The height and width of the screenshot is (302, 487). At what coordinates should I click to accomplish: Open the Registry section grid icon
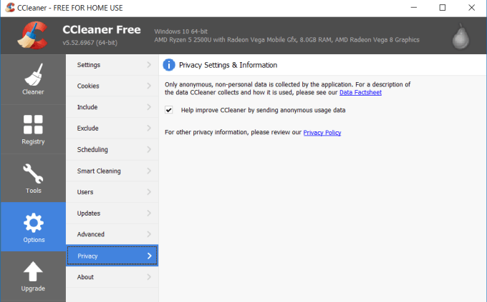pyautogui.click(x=33, y=124)
